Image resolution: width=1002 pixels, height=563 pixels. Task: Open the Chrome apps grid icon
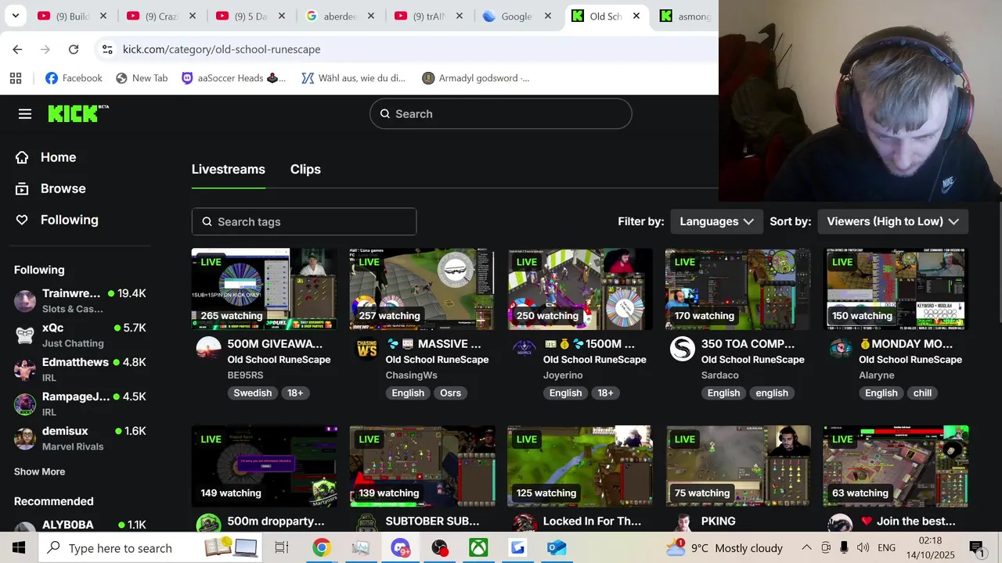(x=16, y=78)
